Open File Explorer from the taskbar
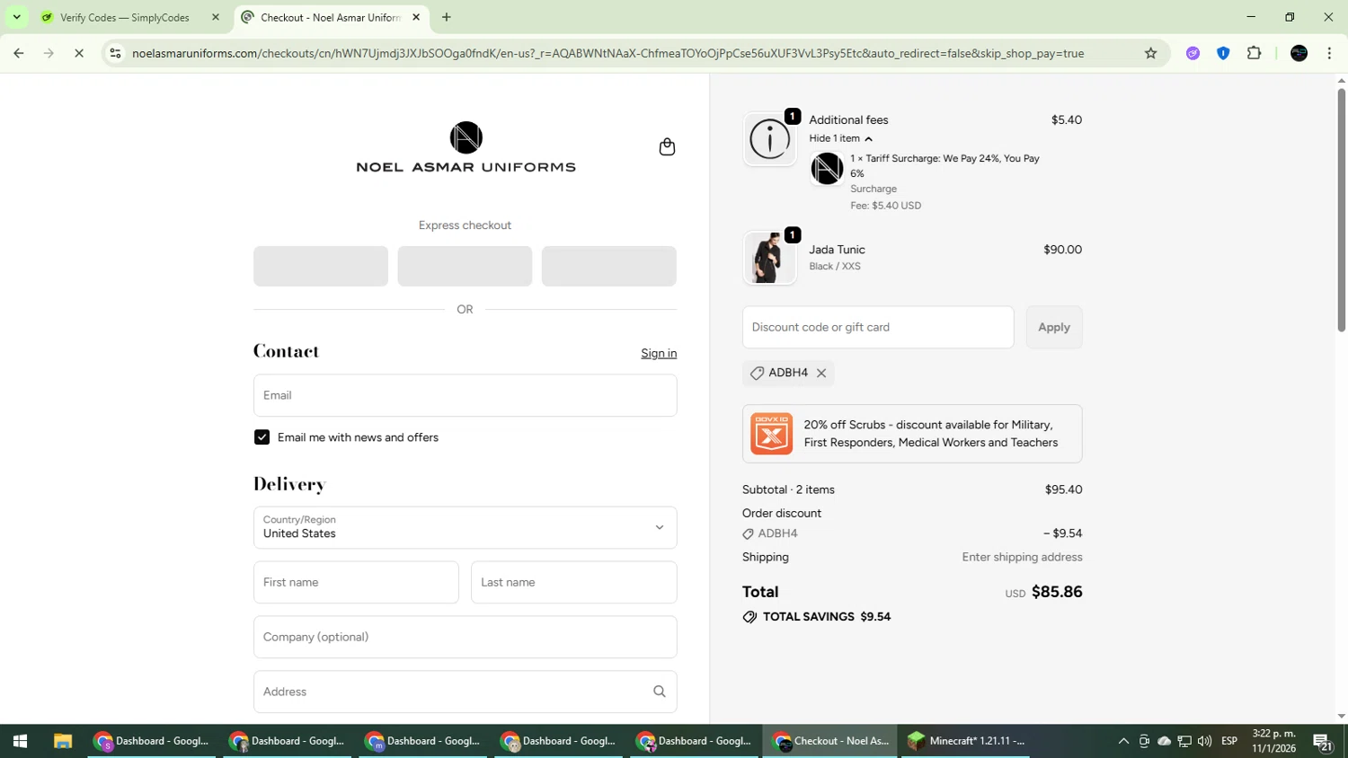This screenshot has height=758, width=1348. tap(62, 741)
